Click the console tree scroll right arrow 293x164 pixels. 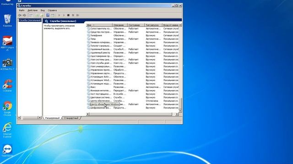tap(40, 118)
